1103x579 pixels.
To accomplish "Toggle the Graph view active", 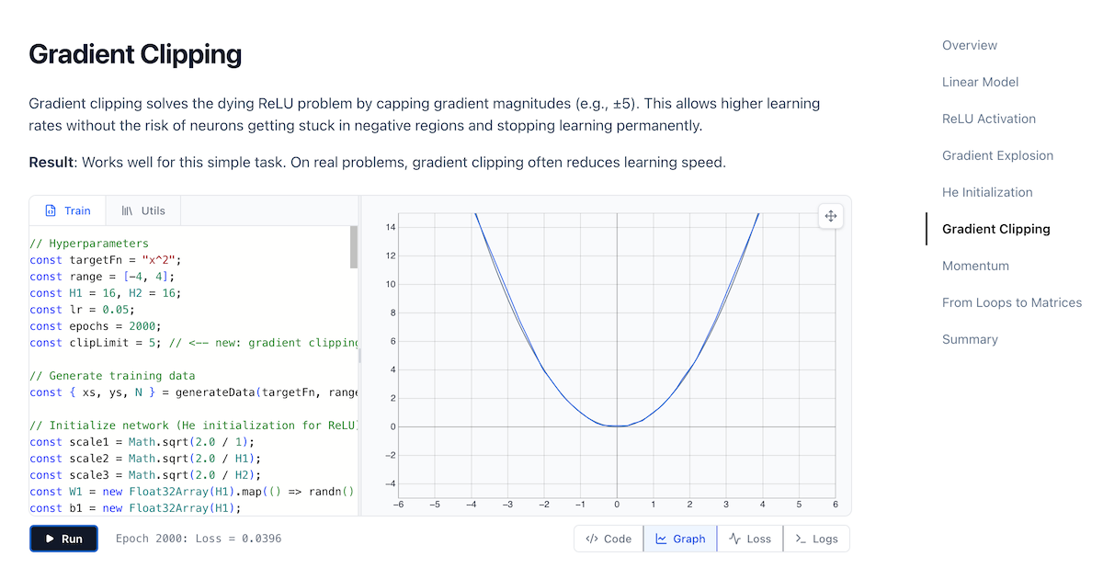I will coord(680,539).
